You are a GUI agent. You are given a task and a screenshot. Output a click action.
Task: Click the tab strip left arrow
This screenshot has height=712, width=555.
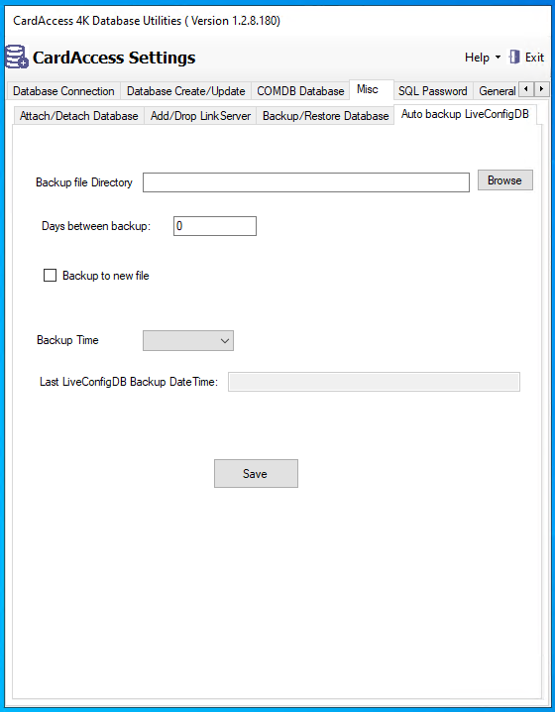click(526, 89)
